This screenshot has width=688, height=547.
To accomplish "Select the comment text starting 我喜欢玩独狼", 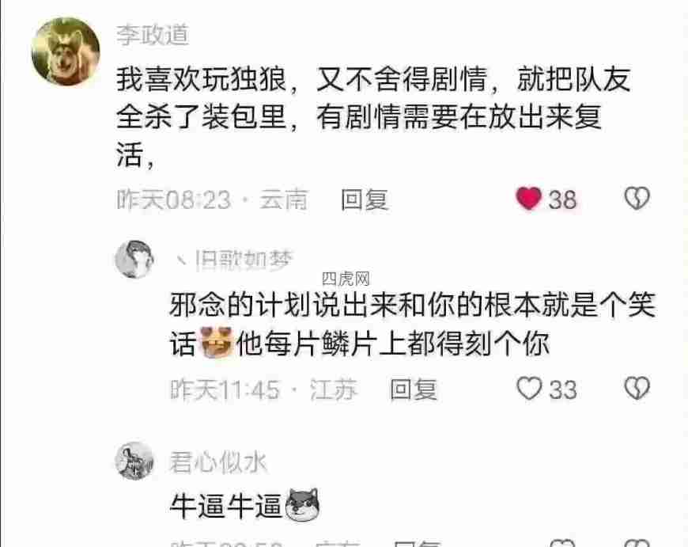I will (374, 117).
